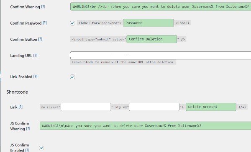Open help for Confirm Password
Image resolution: width=251 pixels, height=152 pixels.
click(45, 23)
